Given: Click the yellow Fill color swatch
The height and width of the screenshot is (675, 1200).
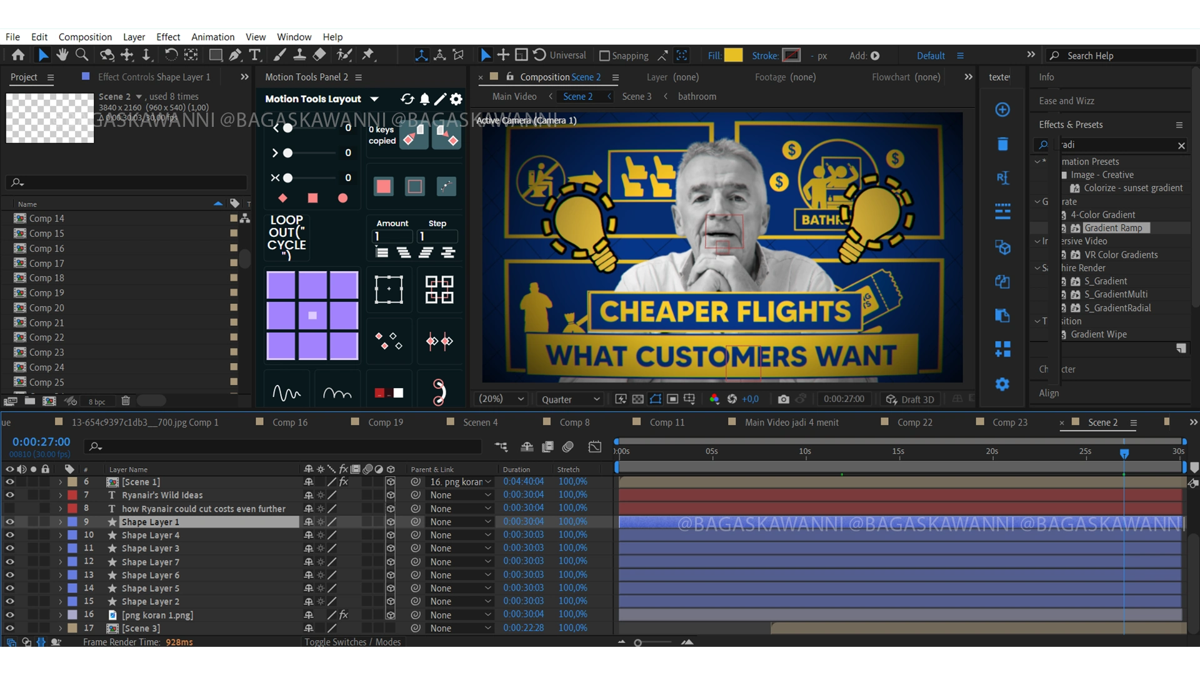Looking at the screenshot, I should point(733,55).
